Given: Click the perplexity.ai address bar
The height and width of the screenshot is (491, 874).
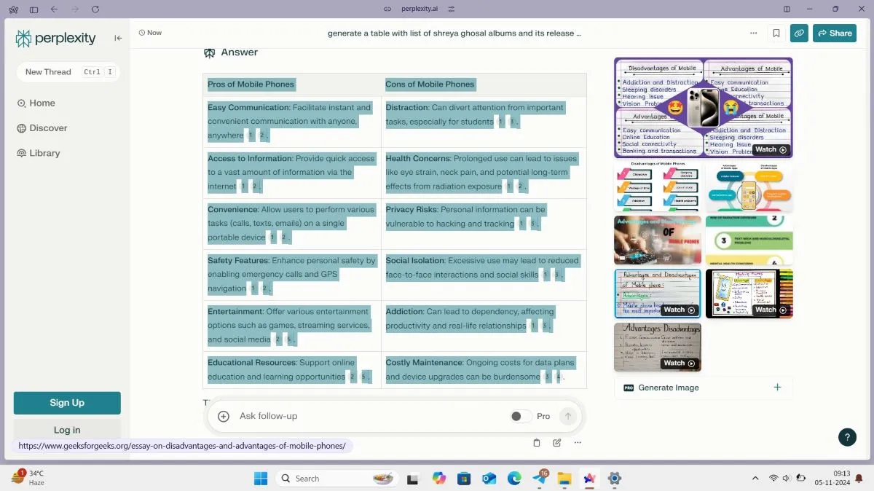Looking at the screenshot, I should click(420, 9).
